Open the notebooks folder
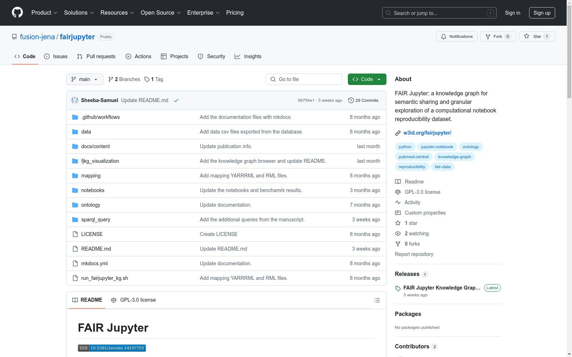 point(93,190)
